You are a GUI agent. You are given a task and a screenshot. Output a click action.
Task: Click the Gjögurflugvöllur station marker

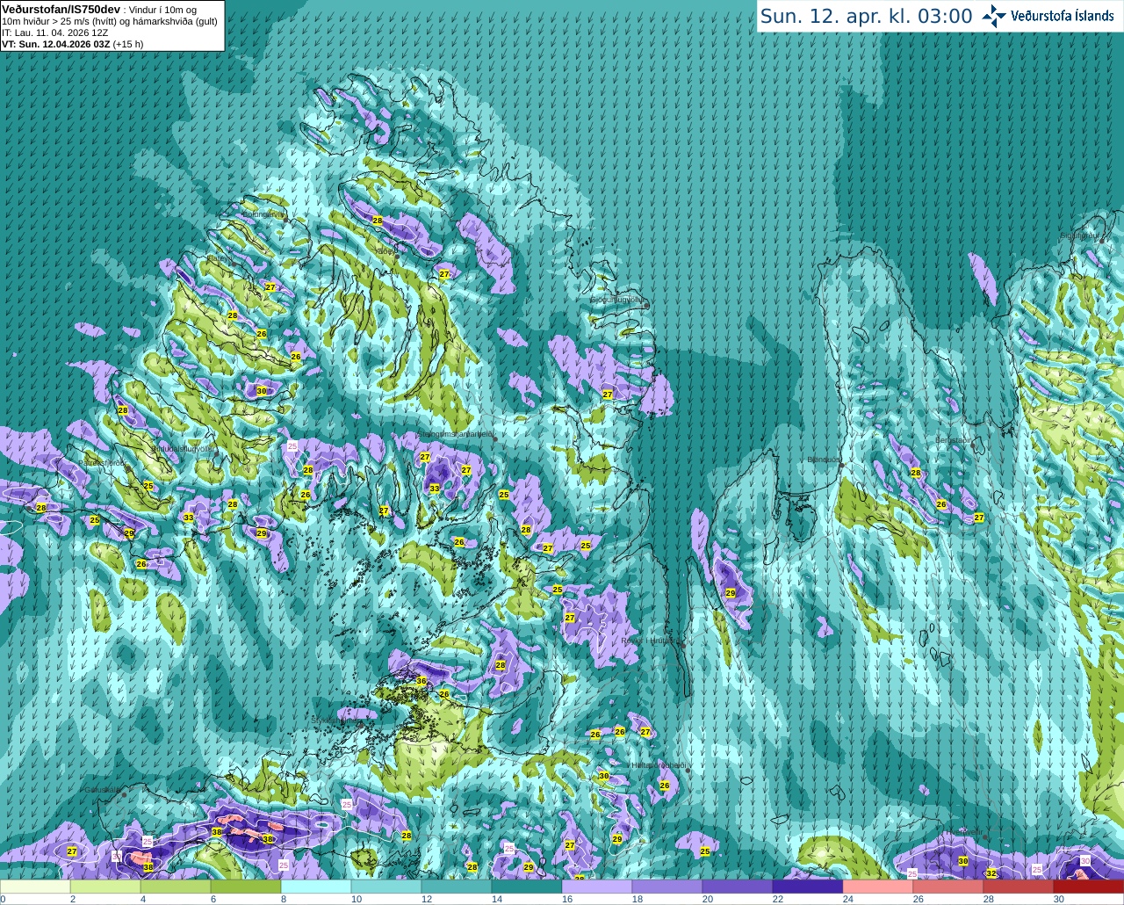(646, 305)
